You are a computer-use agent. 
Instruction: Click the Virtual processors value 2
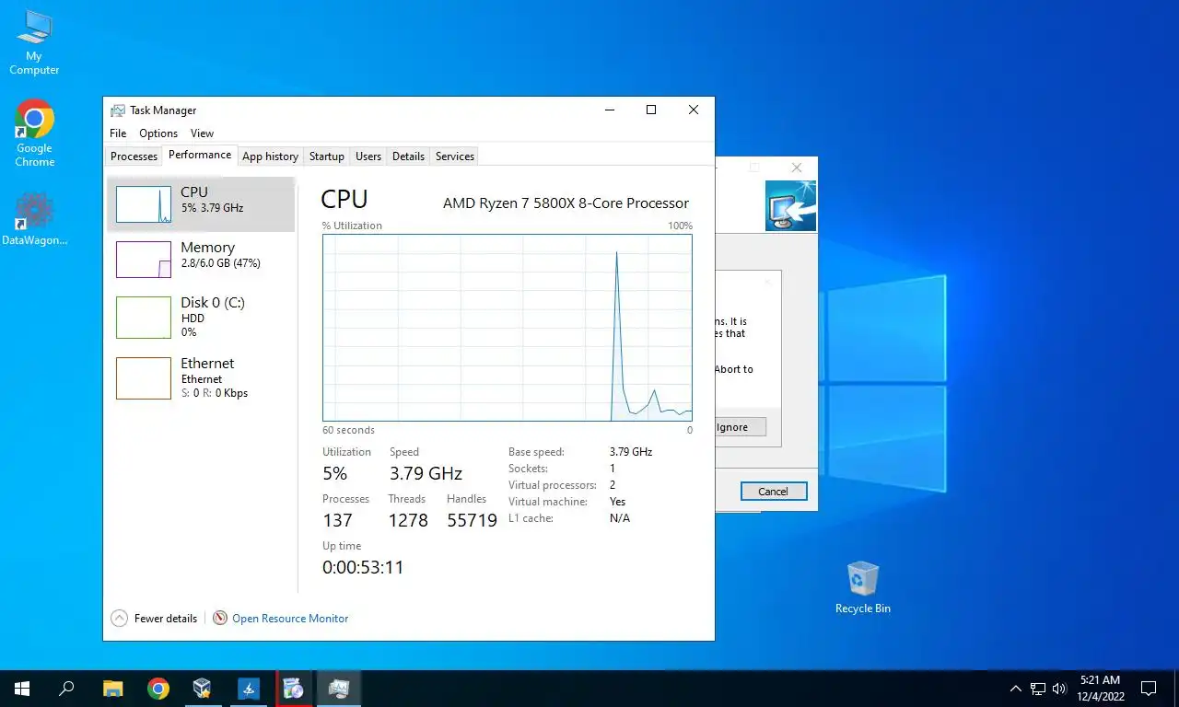pos(613,485)
